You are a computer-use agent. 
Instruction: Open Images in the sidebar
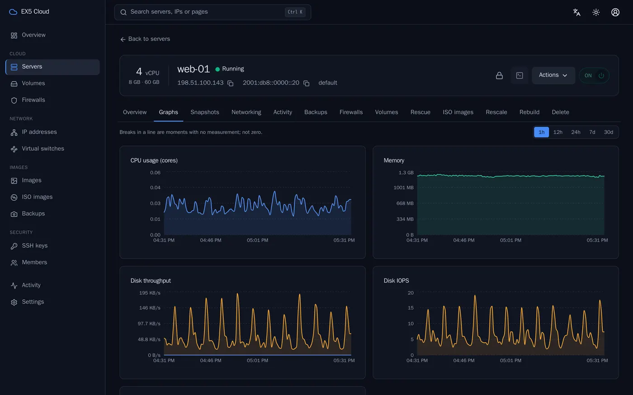point(52,181)
